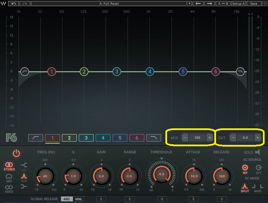
Task: Click band 4 node on the EQ graph
Action: coord(150,72)
